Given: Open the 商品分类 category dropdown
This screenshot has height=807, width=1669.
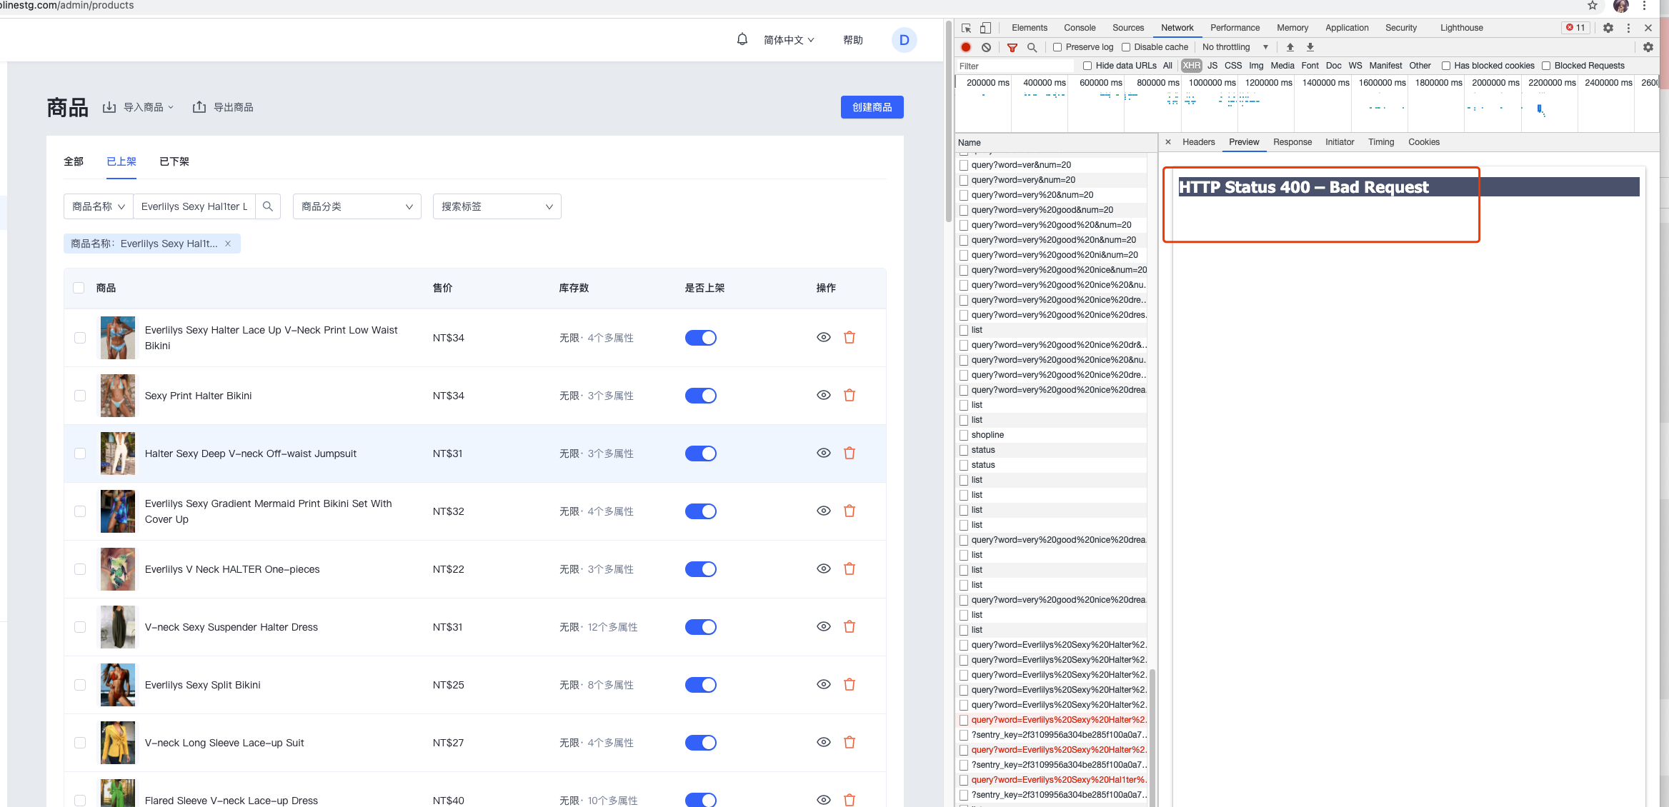Looking at the screenshot, I should [x=357, y=206].
